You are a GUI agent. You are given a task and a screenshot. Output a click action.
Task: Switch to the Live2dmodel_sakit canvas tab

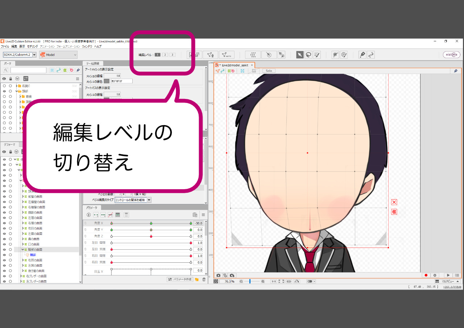(235, 65)
